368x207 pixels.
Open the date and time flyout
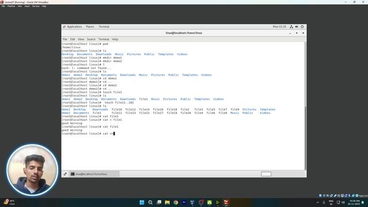click(x=354, y=202)
